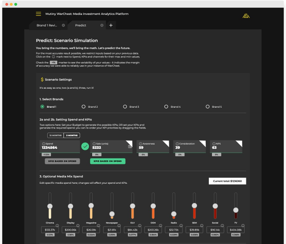
Task: Click the info icon for Magazine channel
Action: pos(99,225)
